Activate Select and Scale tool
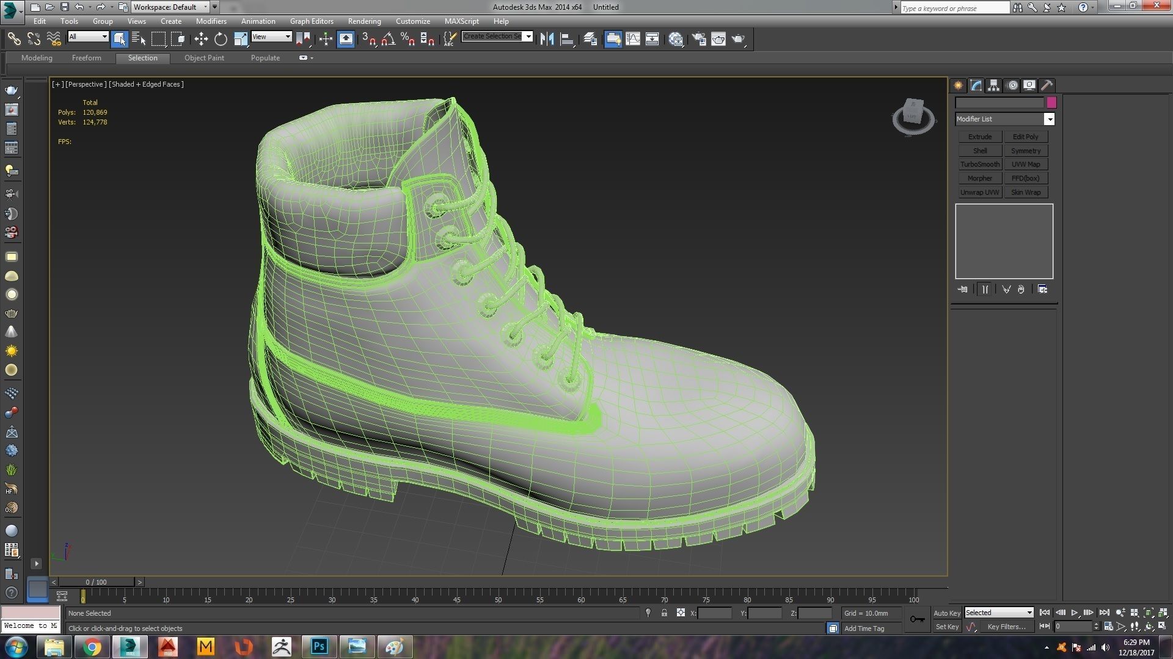Viewport: 1173px width, 659px height. pos(241,39)
